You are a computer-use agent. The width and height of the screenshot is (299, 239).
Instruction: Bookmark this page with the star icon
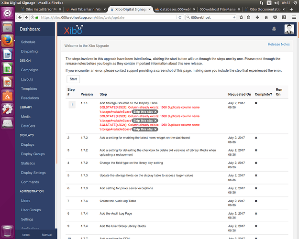click(241, 17)
